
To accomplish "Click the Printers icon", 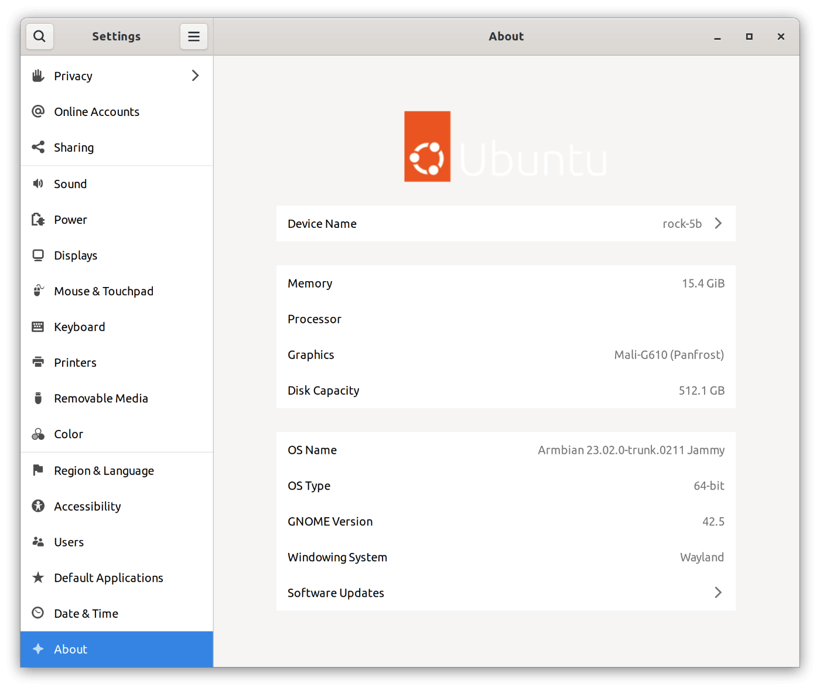I will pyautogui.click(x=38, y=362).
